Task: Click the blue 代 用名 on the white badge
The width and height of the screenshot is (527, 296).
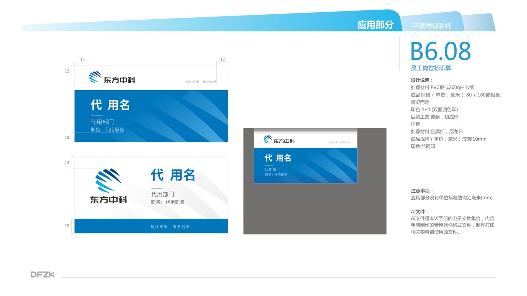Action: tap(173, 175)
